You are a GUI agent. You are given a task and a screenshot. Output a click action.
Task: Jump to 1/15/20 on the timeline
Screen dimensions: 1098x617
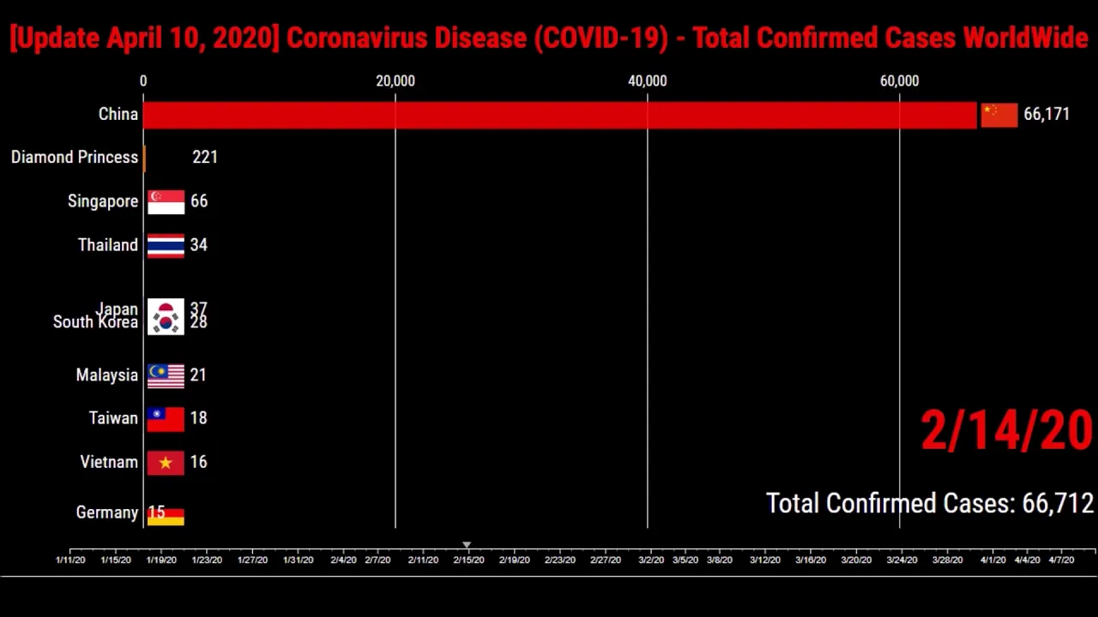point(116,560)
